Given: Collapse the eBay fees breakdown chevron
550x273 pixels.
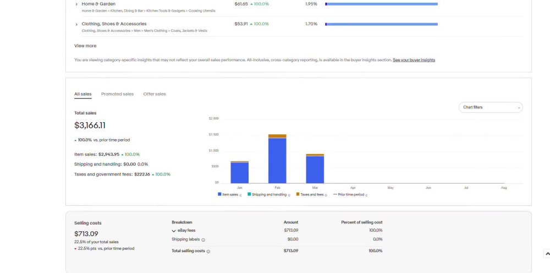Looking at the screenshot, I should click(174, 231).
